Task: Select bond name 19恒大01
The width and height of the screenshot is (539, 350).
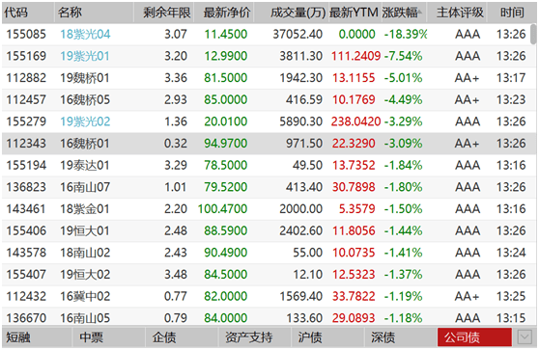Action: point(85,230)
